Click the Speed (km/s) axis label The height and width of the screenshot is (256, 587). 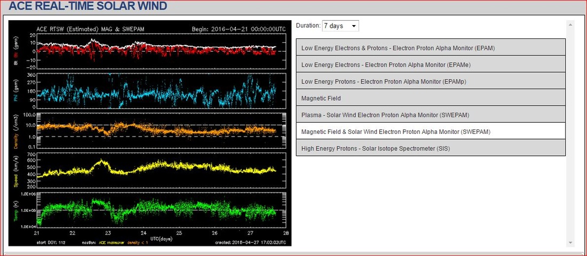16,171
